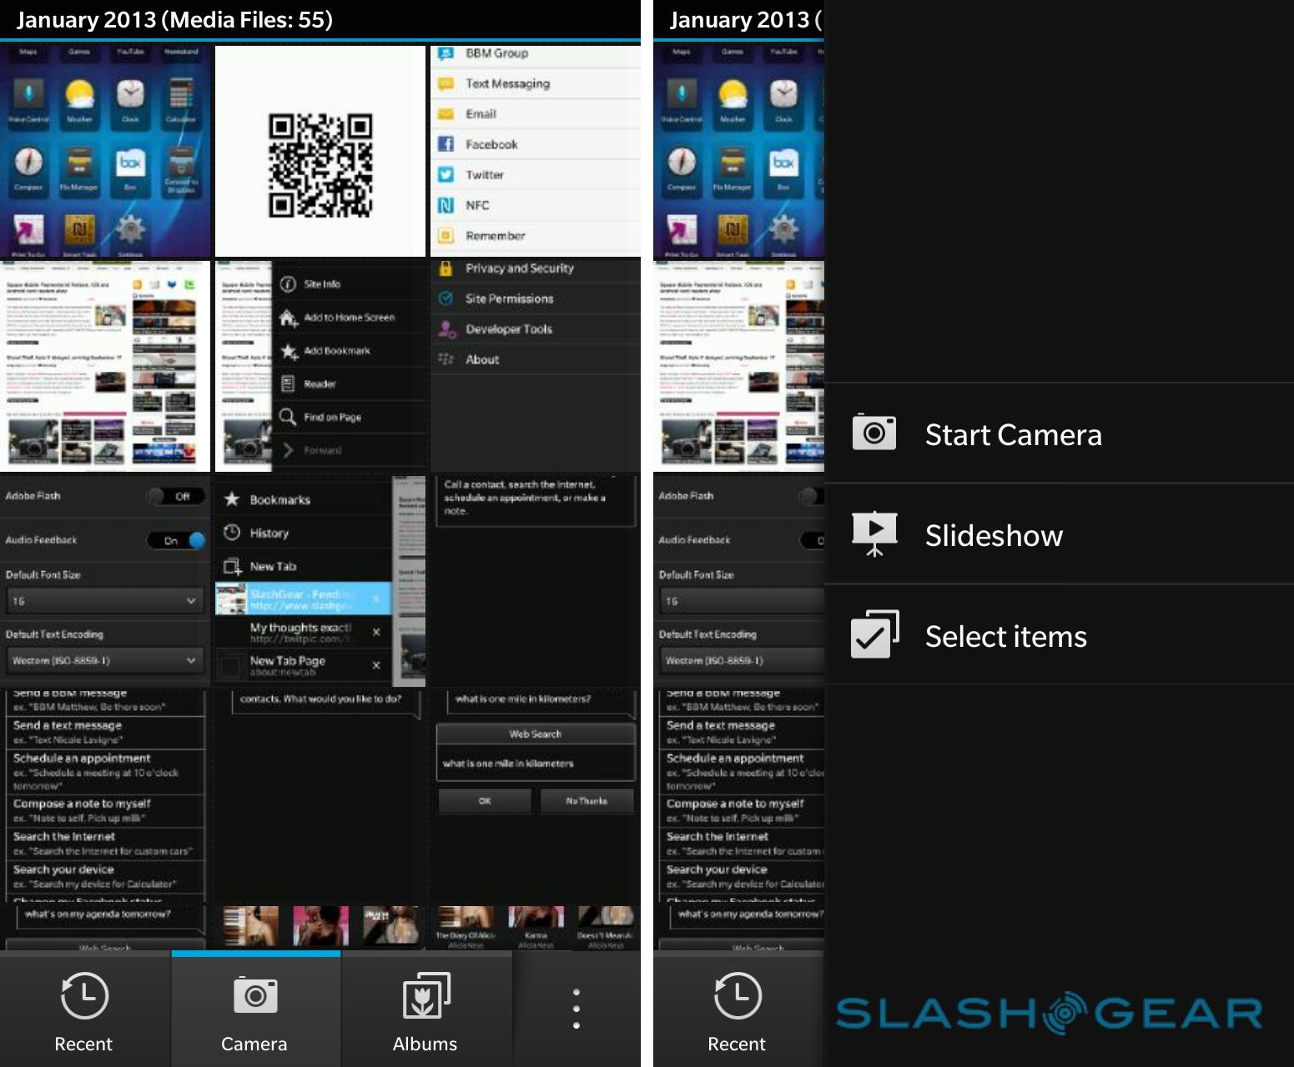Open the Western (ISO-8859-1) encoding dropdown
This screenshot has width=1294, height=1067.
tap(103, 660)
